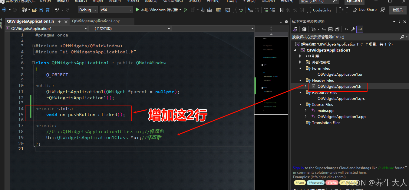Image resolution: width=409 pixels, height=190 pixels.
Task: Open the New Project toolbar icon
Action: coord(24,10)
